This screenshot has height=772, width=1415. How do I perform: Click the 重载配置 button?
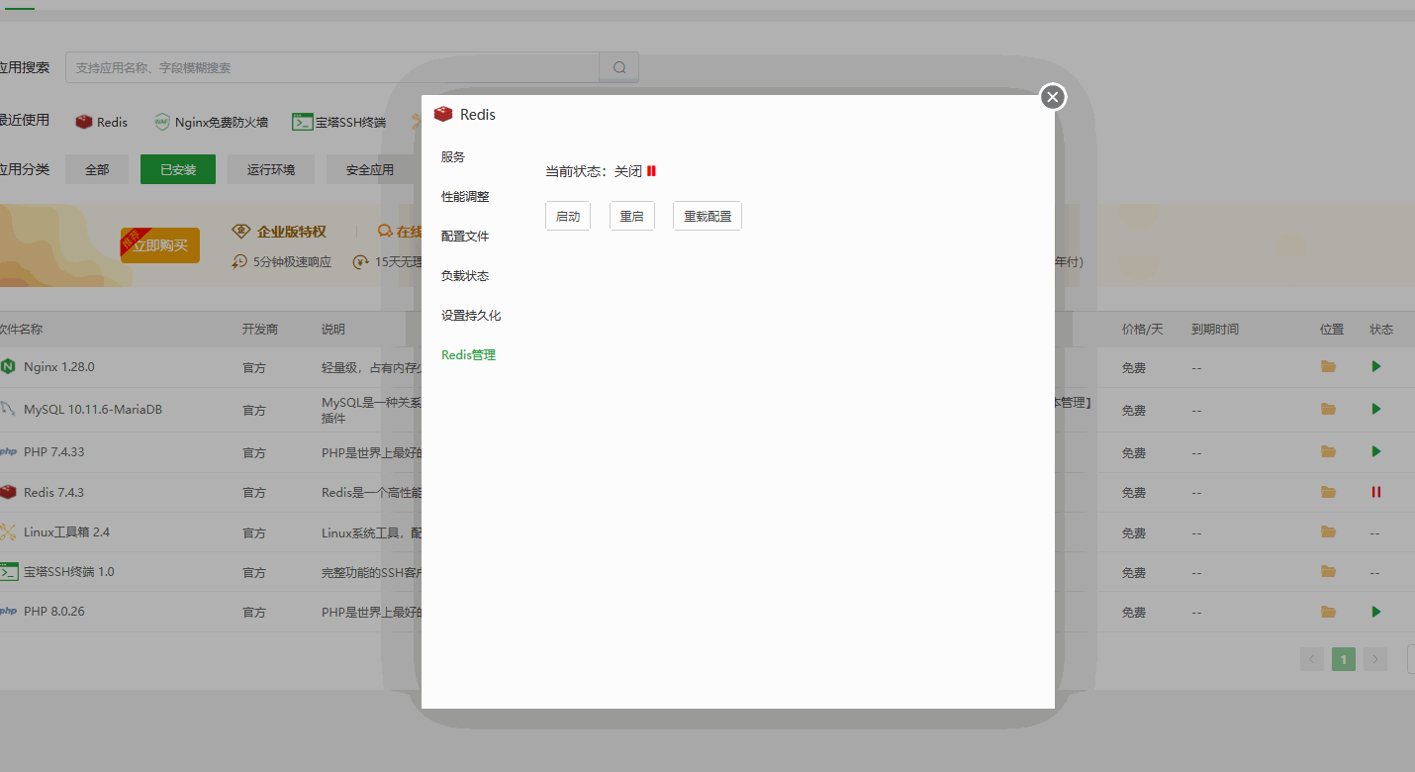click(707, 216)
